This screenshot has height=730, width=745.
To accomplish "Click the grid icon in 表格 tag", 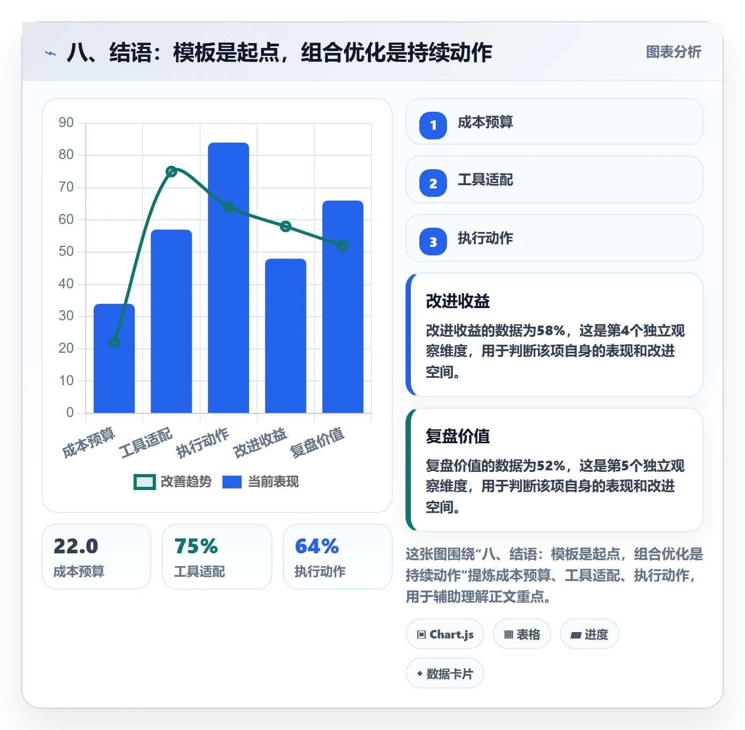I will click(509, 634).
